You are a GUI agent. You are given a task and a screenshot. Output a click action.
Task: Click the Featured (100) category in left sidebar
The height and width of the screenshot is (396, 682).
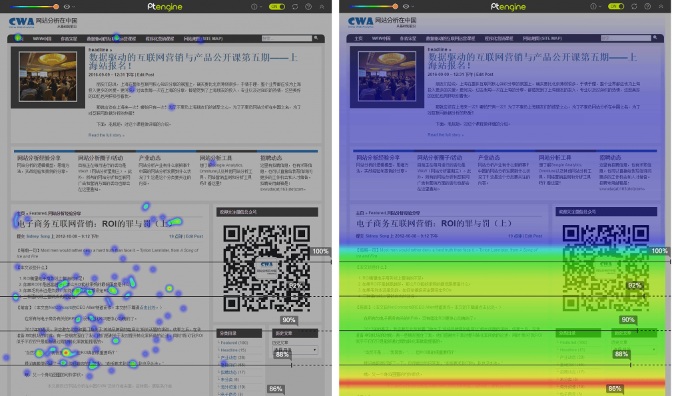[x=234, y=343]
